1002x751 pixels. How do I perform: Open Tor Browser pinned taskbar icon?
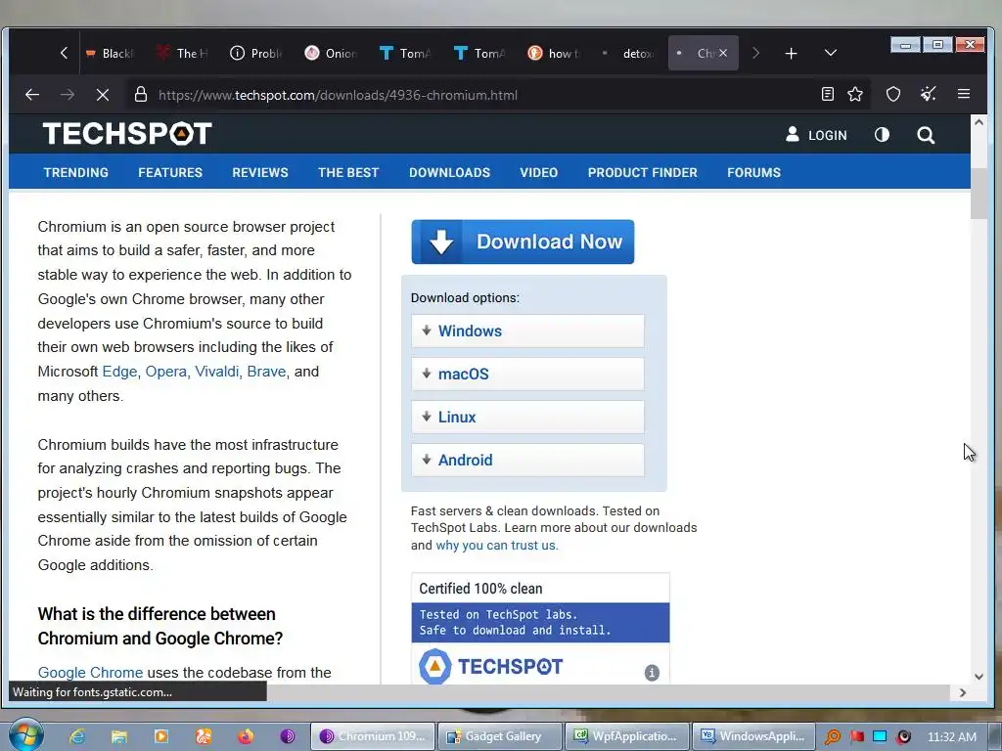point(288,736)
